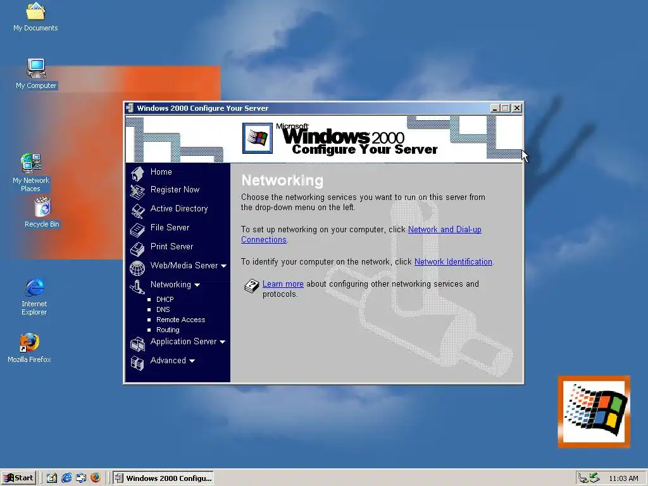Click the Windows flag logo image on desktop
648x486 pixels.
click(594, 411)
